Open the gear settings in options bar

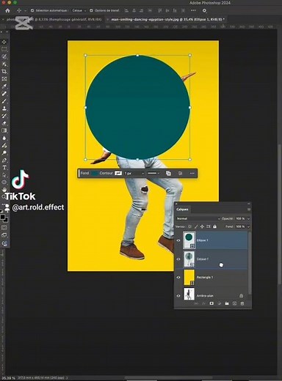pyautogui.click(x=204, y=10)
